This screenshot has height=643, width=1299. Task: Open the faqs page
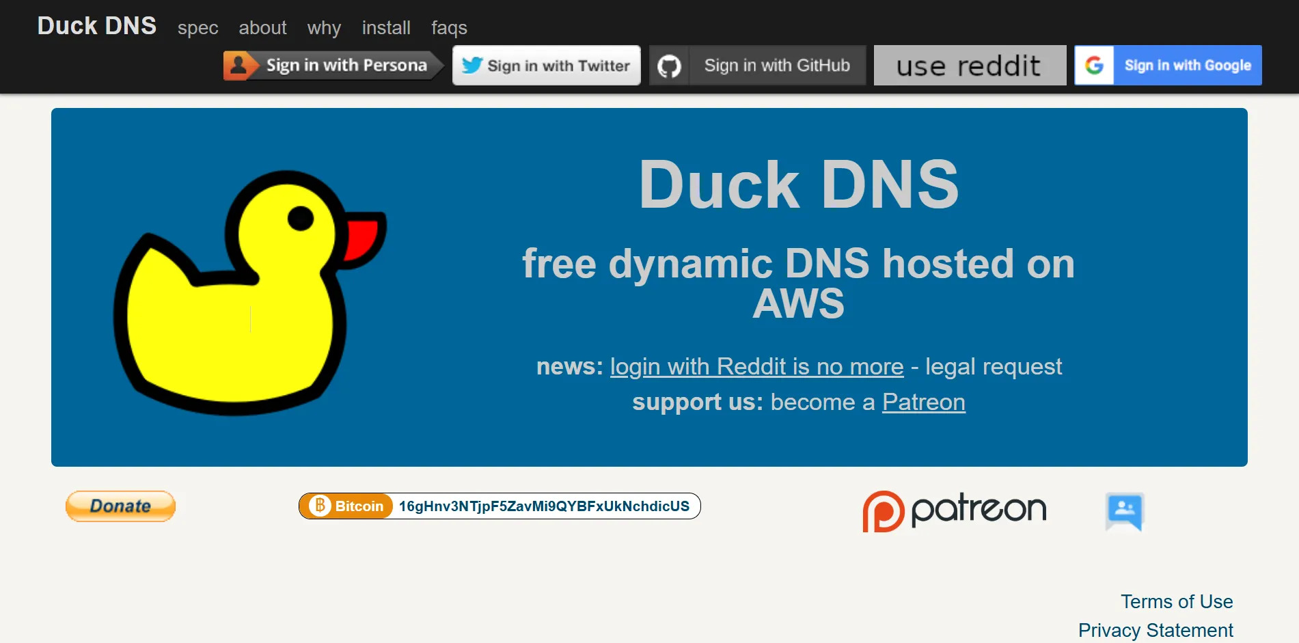(448, 28)
